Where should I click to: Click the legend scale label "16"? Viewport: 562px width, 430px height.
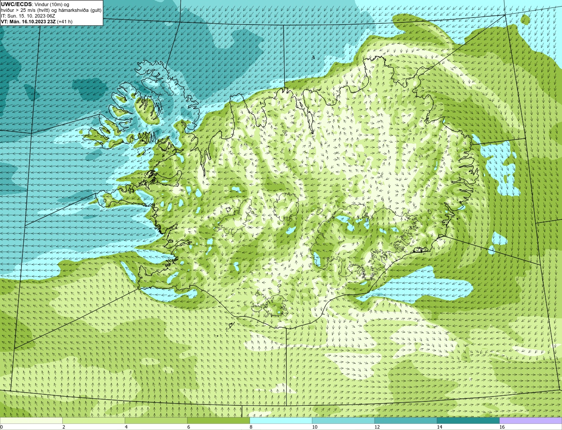[x=502, y=427]
